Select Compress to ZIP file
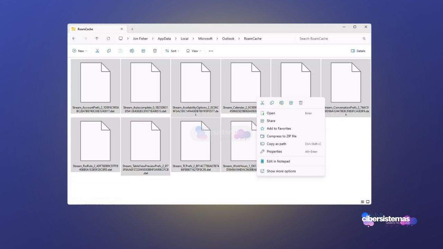The image size is (443, 249). point(291,136)
